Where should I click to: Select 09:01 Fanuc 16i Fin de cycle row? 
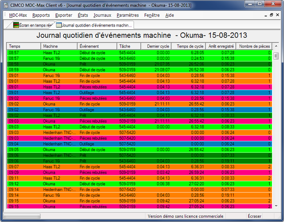(x=139, y=75)
